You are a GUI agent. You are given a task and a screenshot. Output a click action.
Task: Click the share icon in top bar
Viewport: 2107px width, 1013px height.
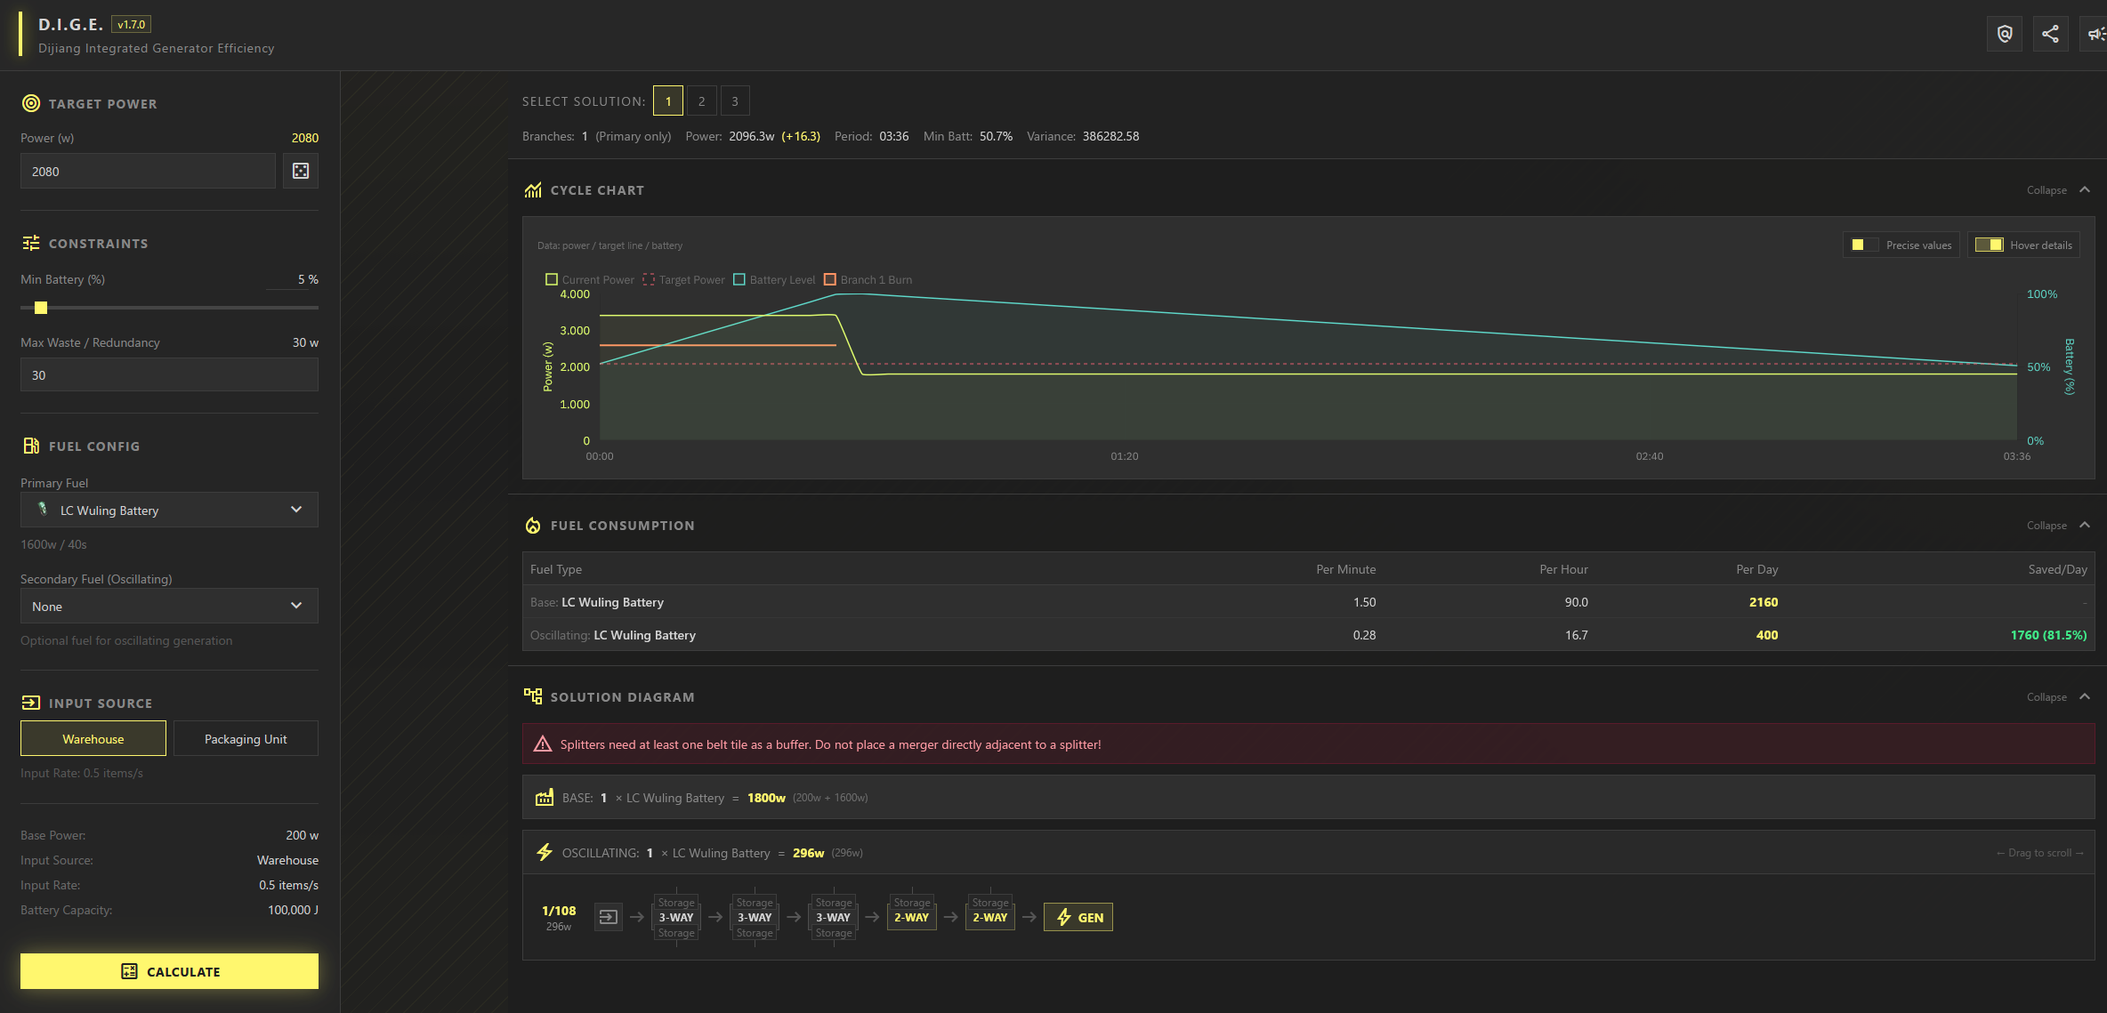click(x=2050, y=34)
